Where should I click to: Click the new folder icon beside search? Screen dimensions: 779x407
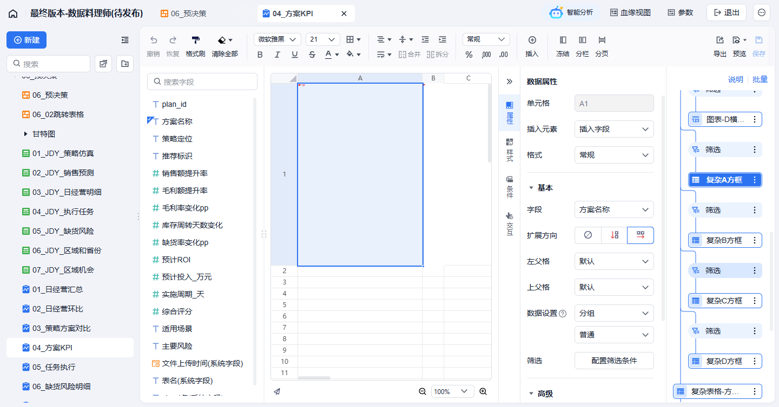coord(125,64)
